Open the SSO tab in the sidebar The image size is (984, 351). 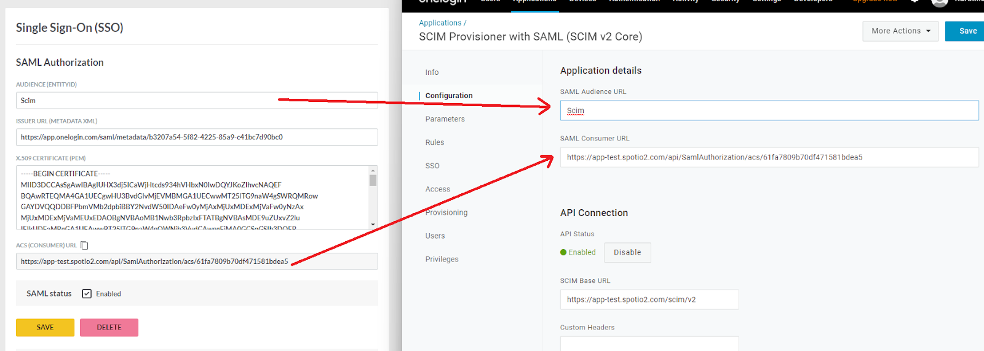[x=432, y=166]
